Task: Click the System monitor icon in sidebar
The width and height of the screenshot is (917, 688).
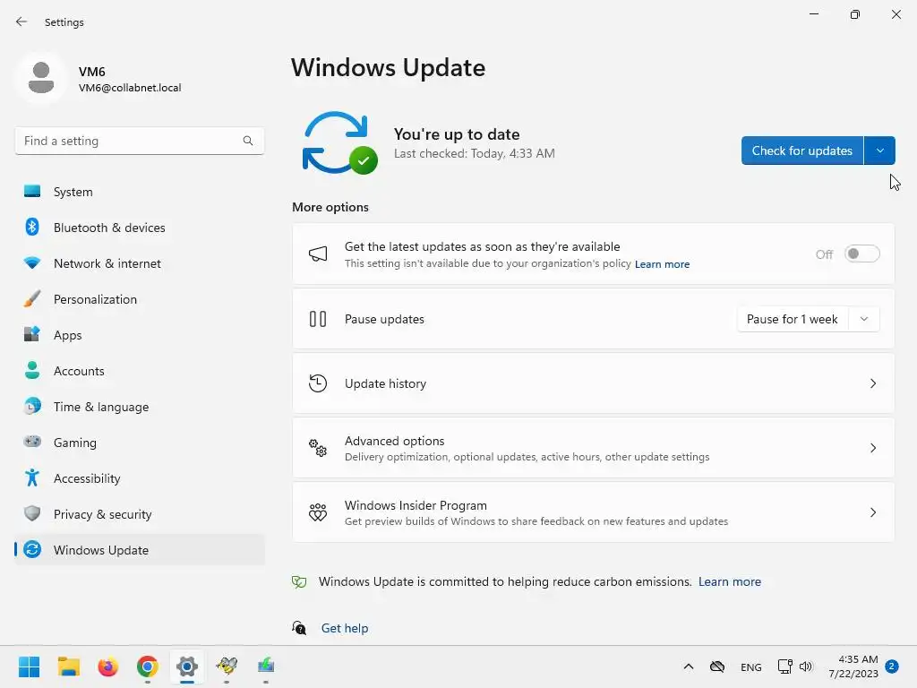Action: pyautogui.click(x=32, y=192)
